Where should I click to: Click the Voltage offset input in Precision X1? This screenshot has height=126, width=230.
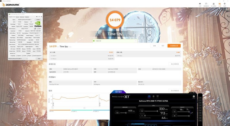coord(142,116)
